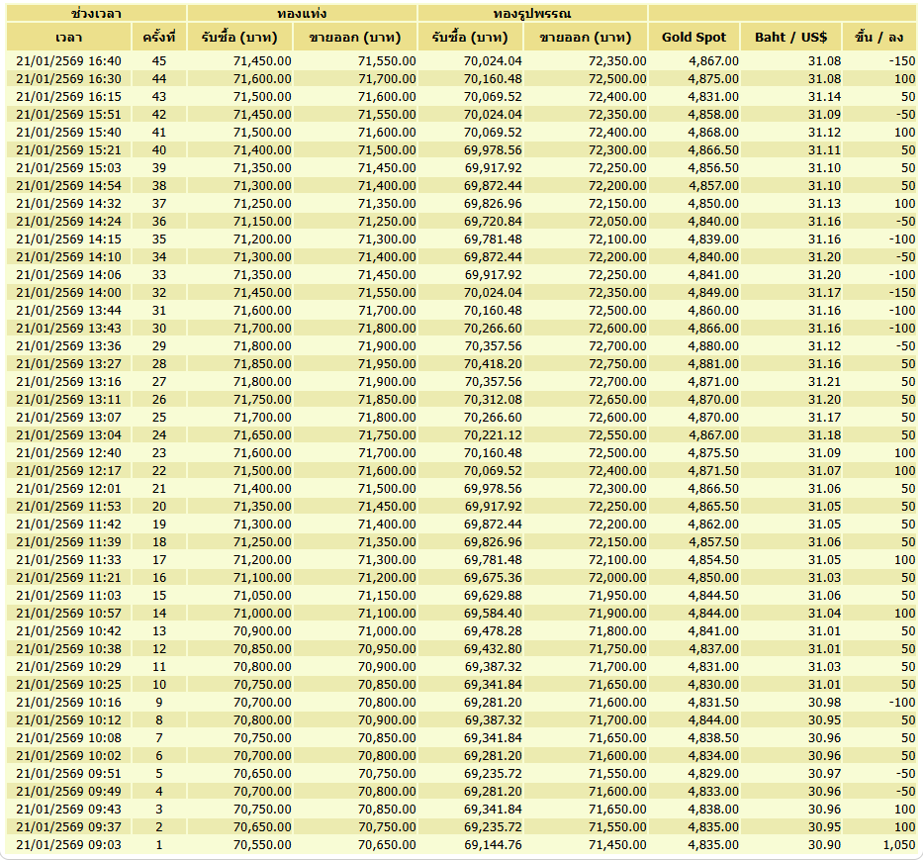
Task: Click the ขึ้น / ลง column header
Action: pos(879,37)
